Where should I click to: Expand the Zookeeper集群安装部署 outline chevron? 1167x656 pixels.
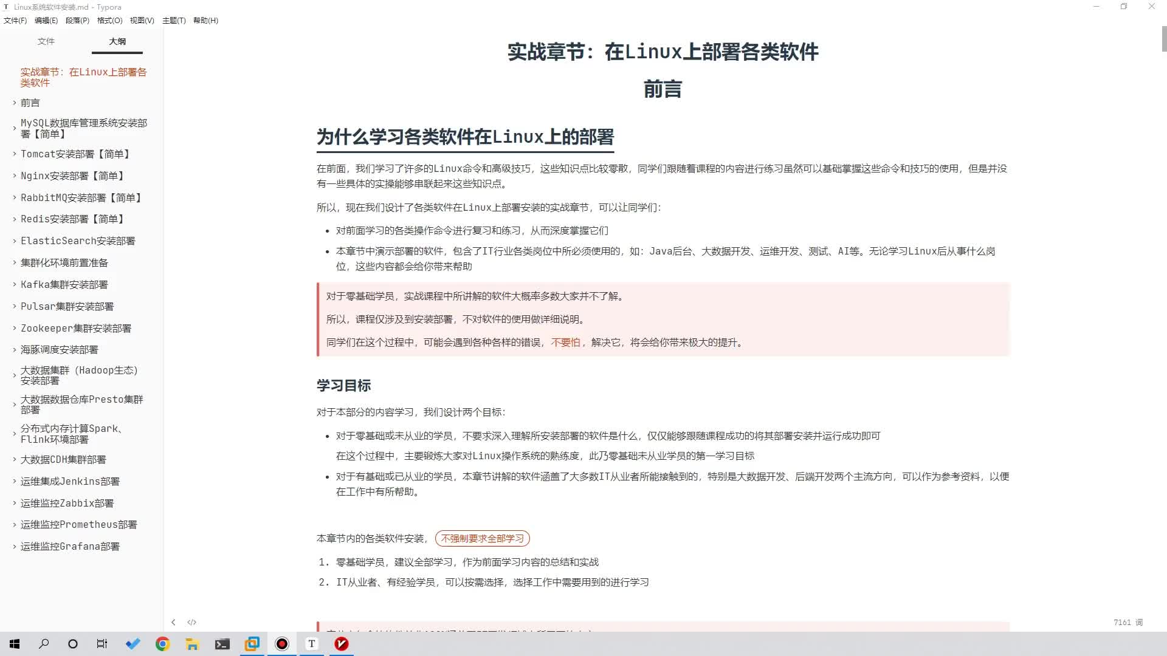pos(15,328)
